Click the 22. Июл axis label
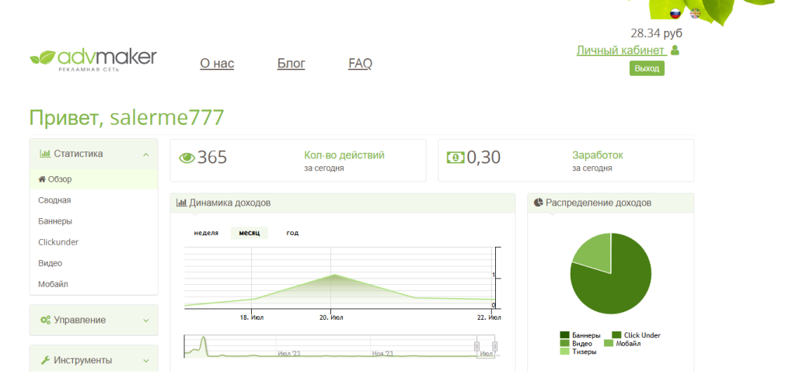Screen dimensions: 796x378 point(489,317)
